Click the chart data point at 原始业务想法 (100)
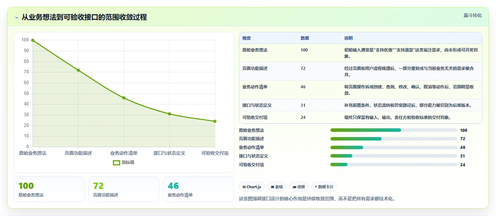Screen dimensions: 496x216 coord(33,40)
